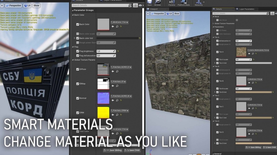Viewport: 277px width, 155px height.
Task: Browse to the Normal texture asset
Action: click(117, 100)
